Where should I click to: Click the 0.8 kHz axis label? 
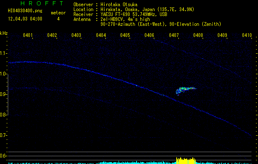pyautogui.click(x=3, y=115)
